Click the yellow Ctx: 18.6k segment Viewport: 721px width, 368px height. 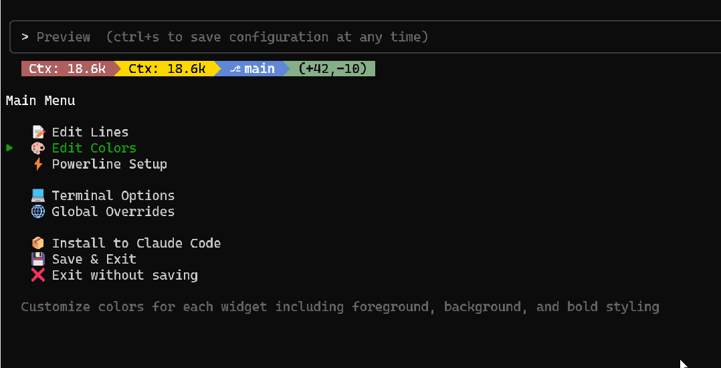coord(167,68)
